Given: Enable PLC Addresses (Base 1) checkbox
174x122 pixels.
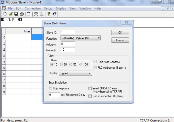Looking at the screenshot, I should click(x=95, y=68).
